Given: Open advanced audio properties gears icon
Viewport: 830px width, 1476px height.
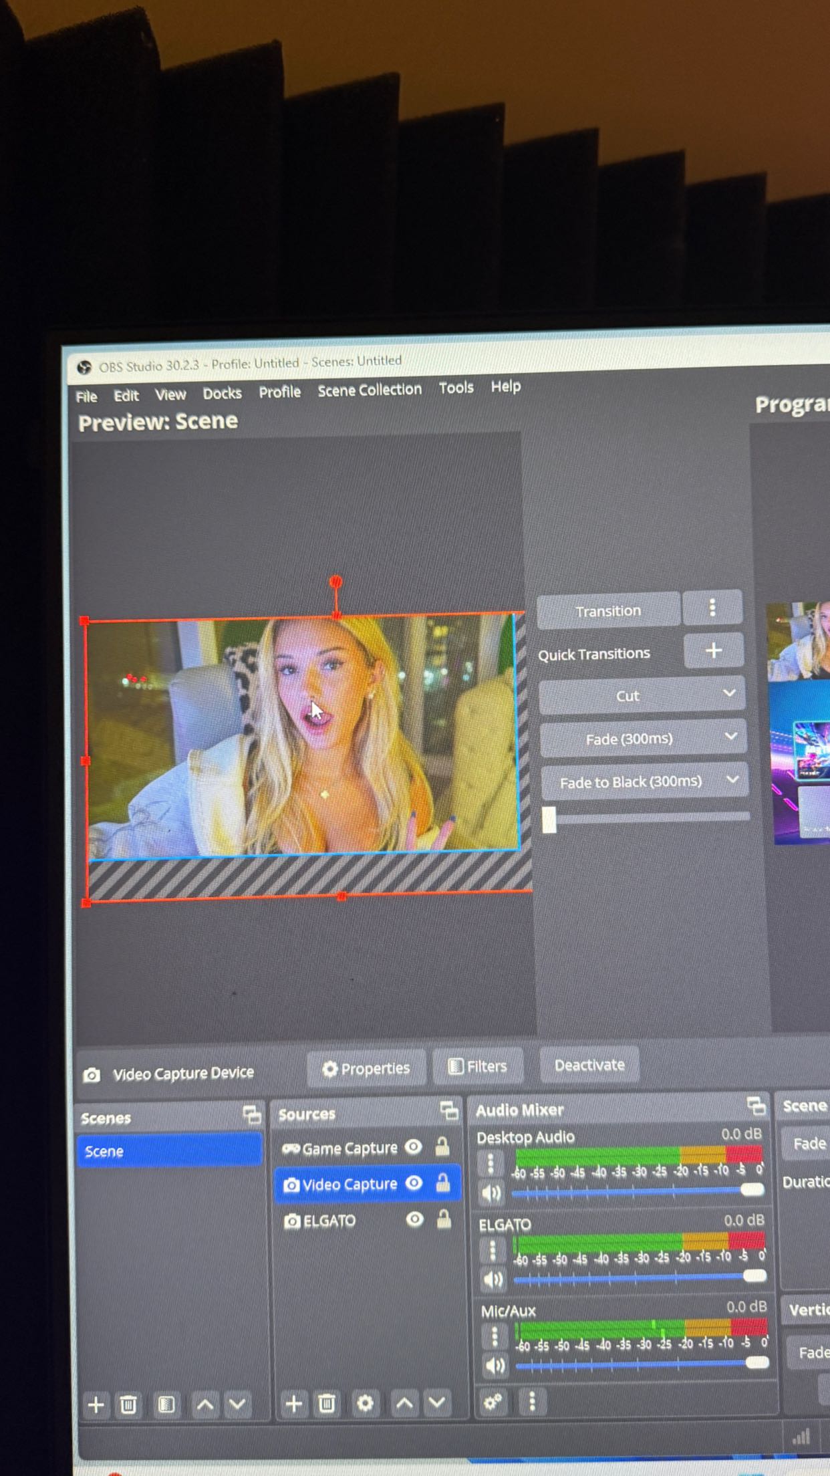Looking at the screenshot, I should coord(493,1401).
